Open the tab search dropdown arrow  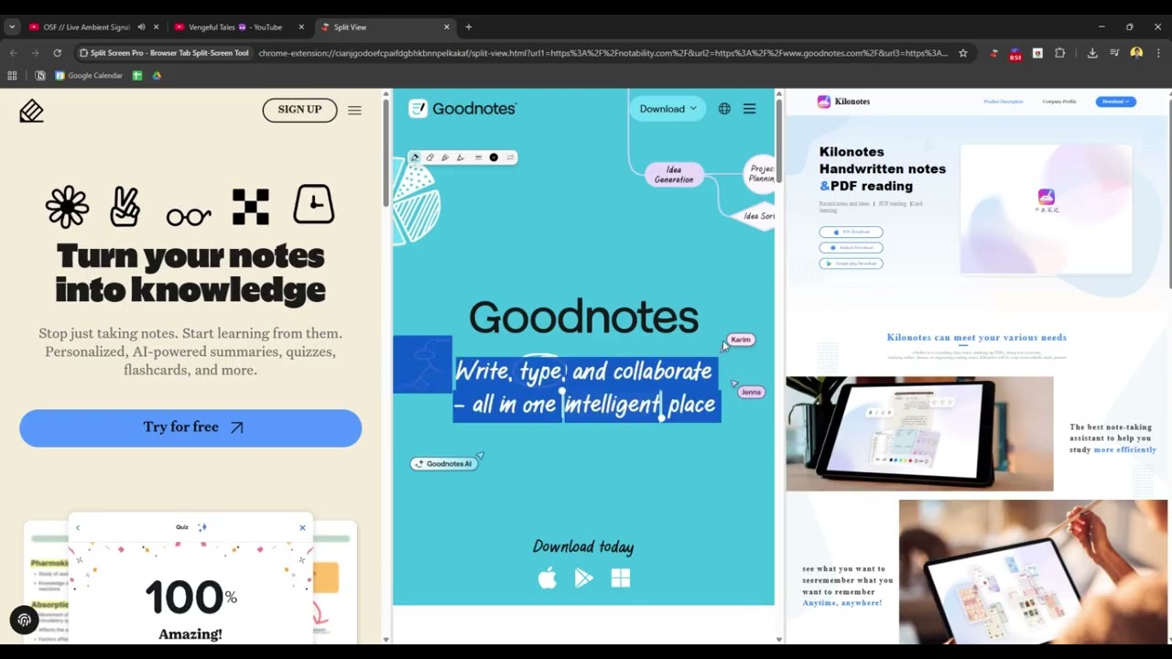coord(12,27)
